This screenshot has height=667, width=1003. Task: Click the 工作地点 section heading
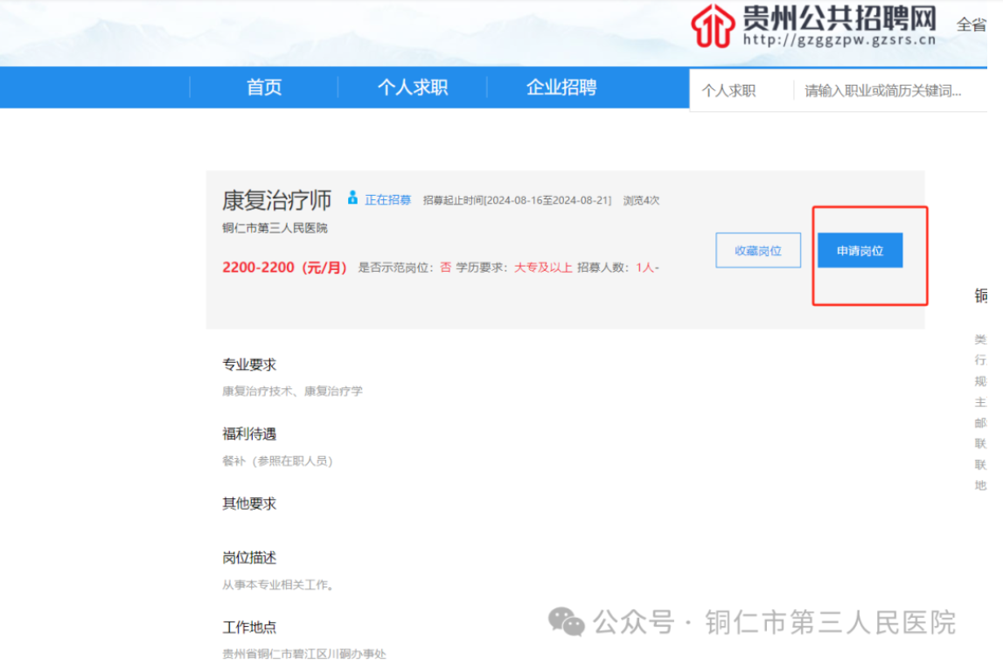pos(249,627)
